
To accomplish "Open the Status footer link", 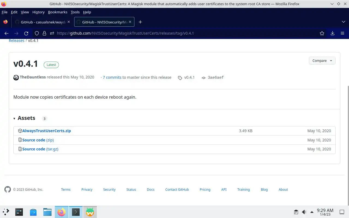I will (x=131, y=189).
